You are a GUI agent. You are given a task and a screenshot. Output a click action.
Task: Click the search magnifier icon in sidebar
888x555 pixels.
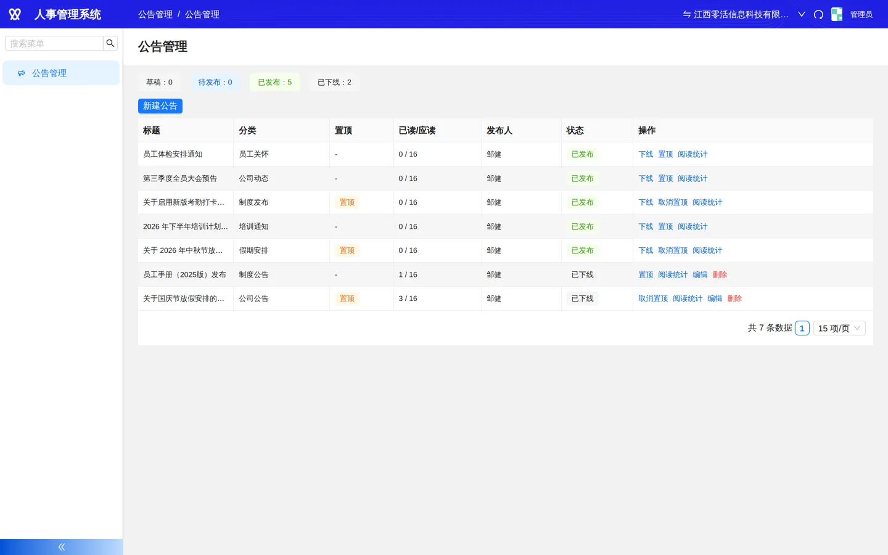click(110, 43)
